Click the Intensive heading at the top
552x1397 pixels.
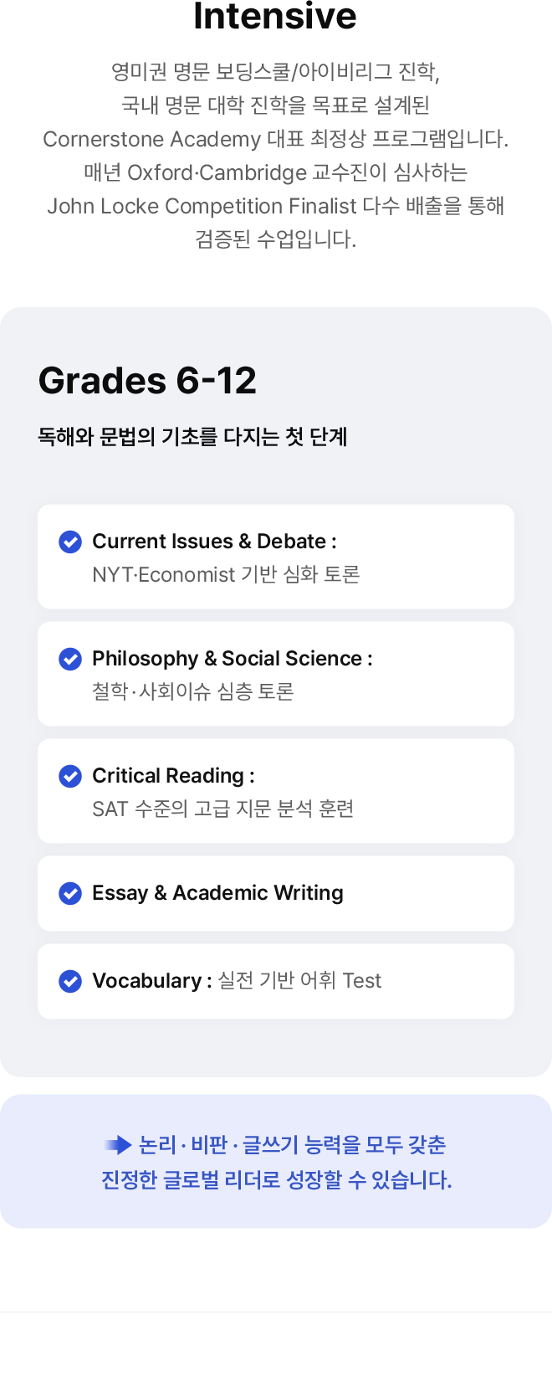point(275,15)
